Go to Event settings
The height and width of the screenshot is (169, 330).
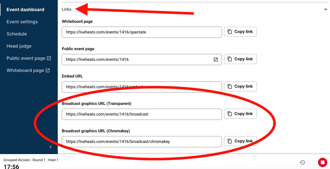click(x=22, y=22)
